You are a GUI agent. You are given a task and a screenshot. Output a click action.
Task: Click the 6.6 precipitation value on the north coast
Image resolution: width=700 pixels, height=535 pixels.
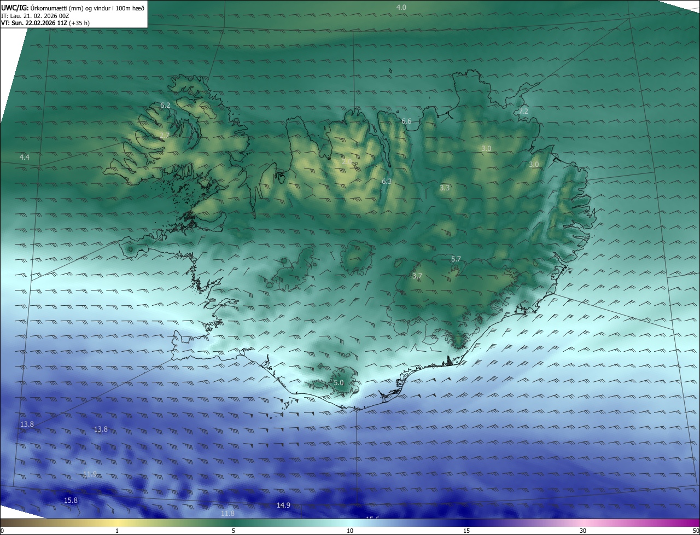pyautogui.click(x=406, y=121)
